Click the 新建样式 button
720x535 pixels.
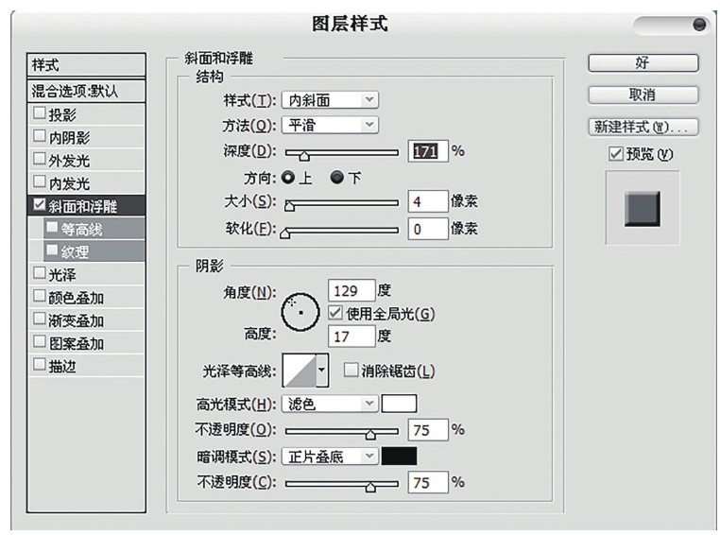(643, 127)
